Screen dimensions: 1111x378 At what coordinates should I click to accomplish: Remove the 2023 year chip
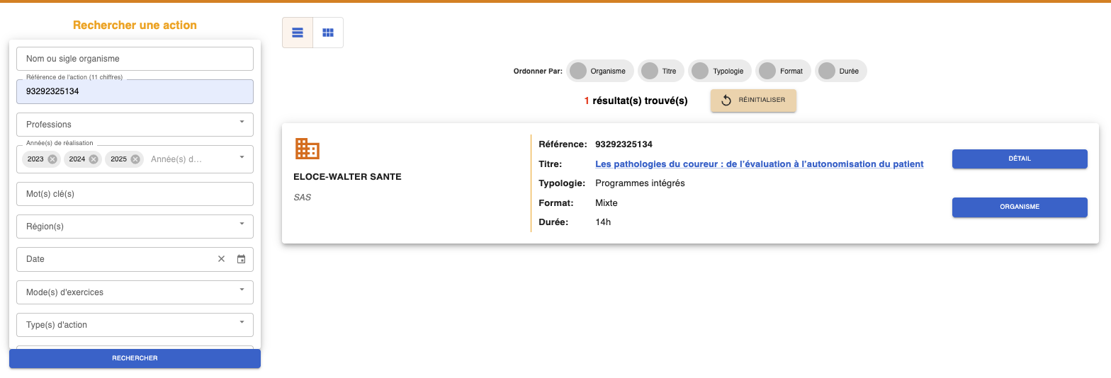coord(52,159)
